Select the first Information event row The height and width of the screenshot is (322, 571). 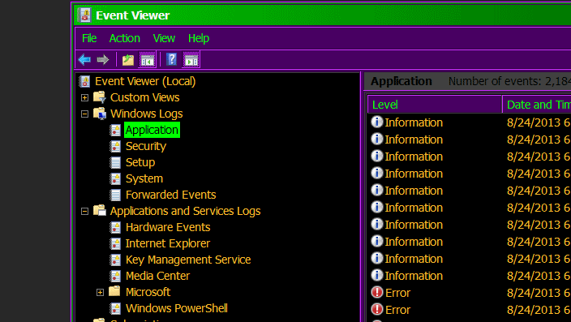click(x=470, y=122)
